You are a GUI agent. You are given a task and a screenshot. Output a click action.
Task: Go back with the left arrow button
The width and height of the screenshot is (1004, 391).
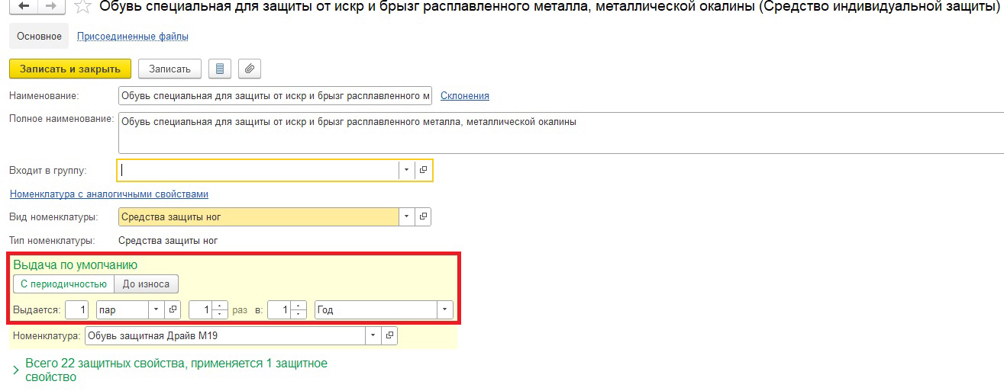pyautogui.click(x=24, y=6)
